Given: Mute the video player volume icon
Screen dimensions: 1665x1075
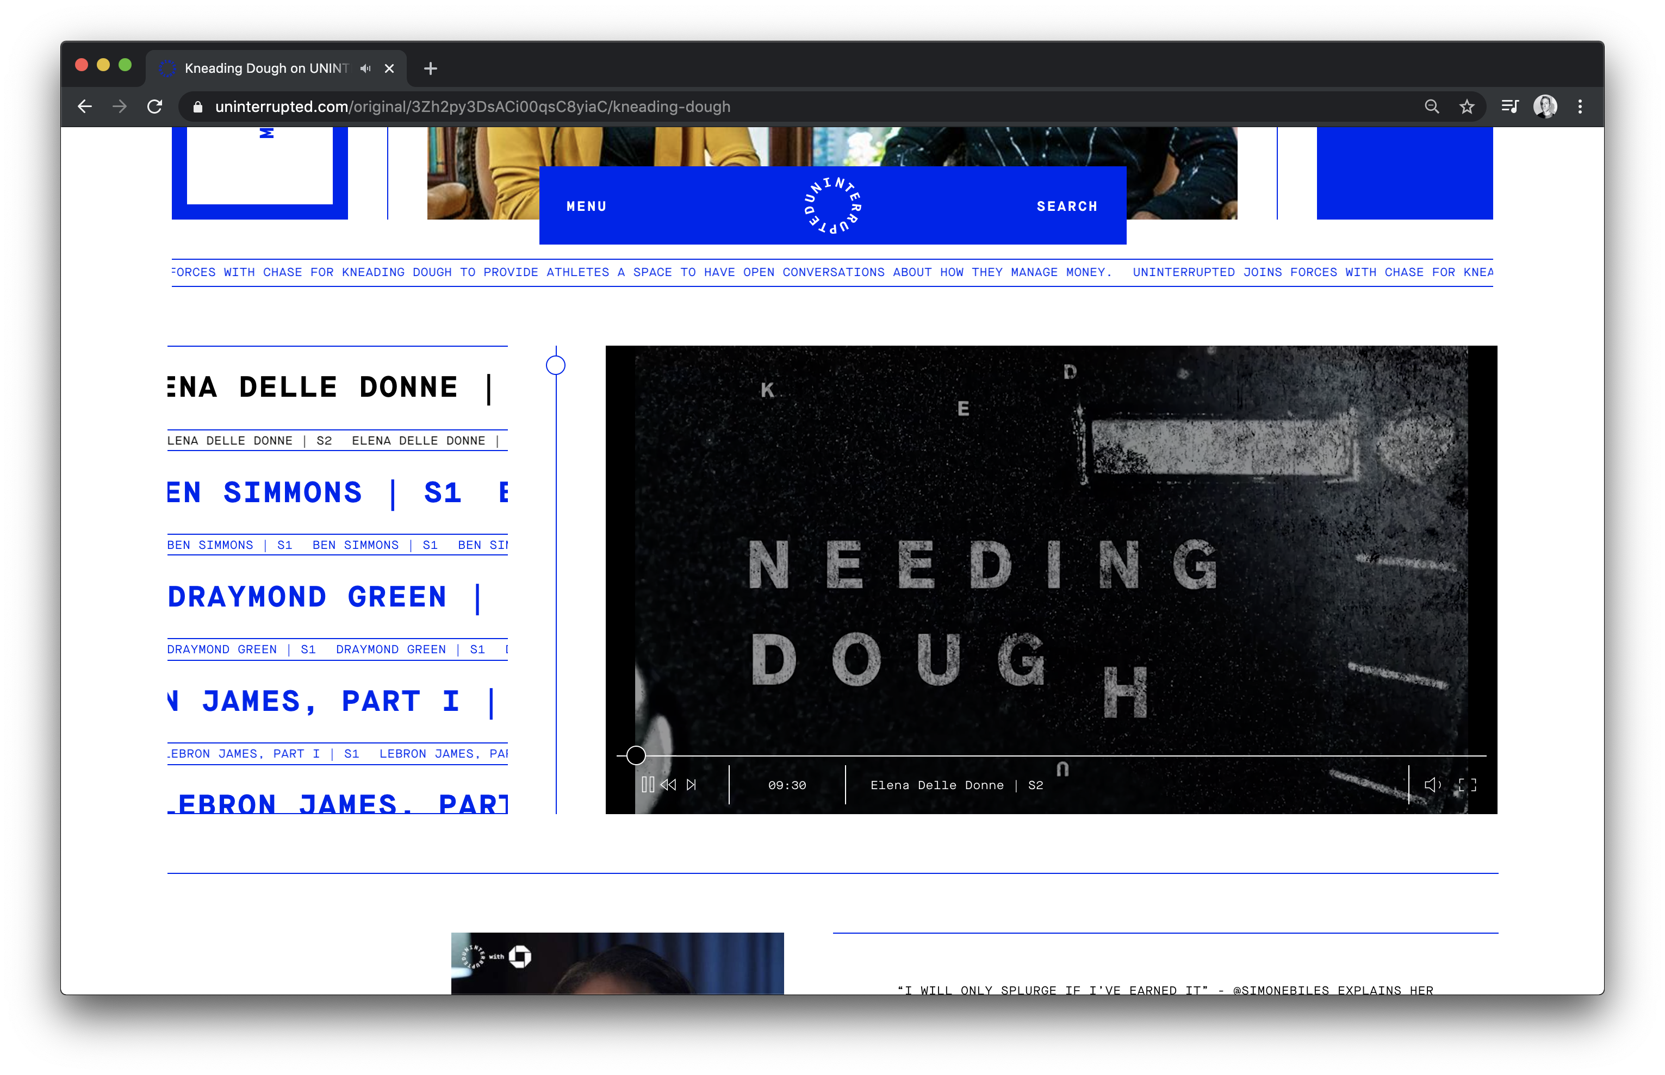Looking at the screenshot, I should 1432,785.
